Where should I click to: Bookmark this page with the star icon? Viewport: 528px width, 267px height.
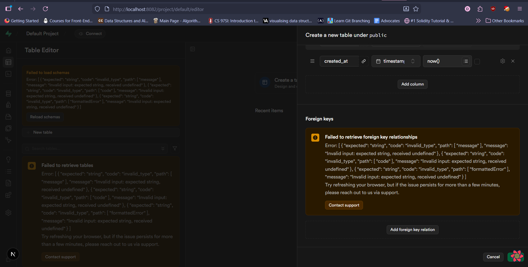[416, 9]
